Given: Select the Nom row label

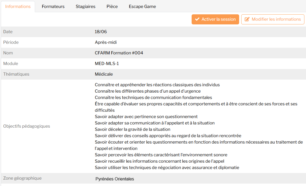Looking at the screenshot, I should tap(8, 53).
